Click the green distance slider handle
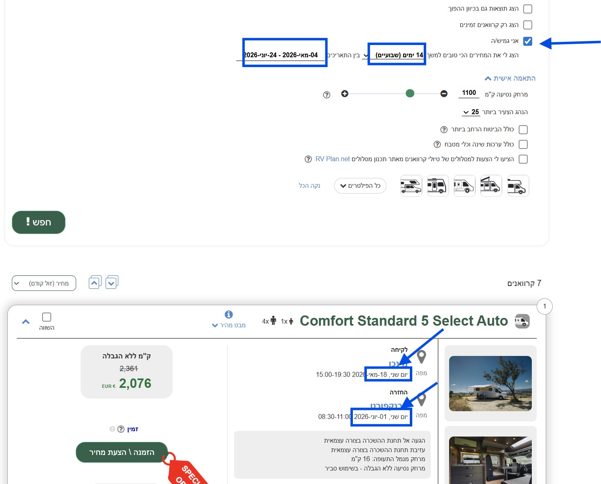Screen dimensions: 601x484 [x=410, y=94]
